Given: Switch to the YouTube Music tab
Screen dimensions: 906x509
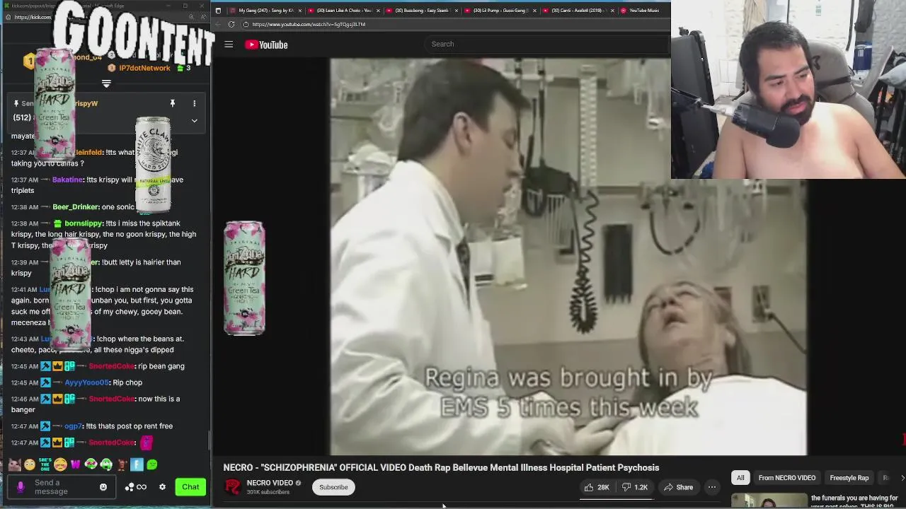Looking at the screenshot, I should point(643,11).
